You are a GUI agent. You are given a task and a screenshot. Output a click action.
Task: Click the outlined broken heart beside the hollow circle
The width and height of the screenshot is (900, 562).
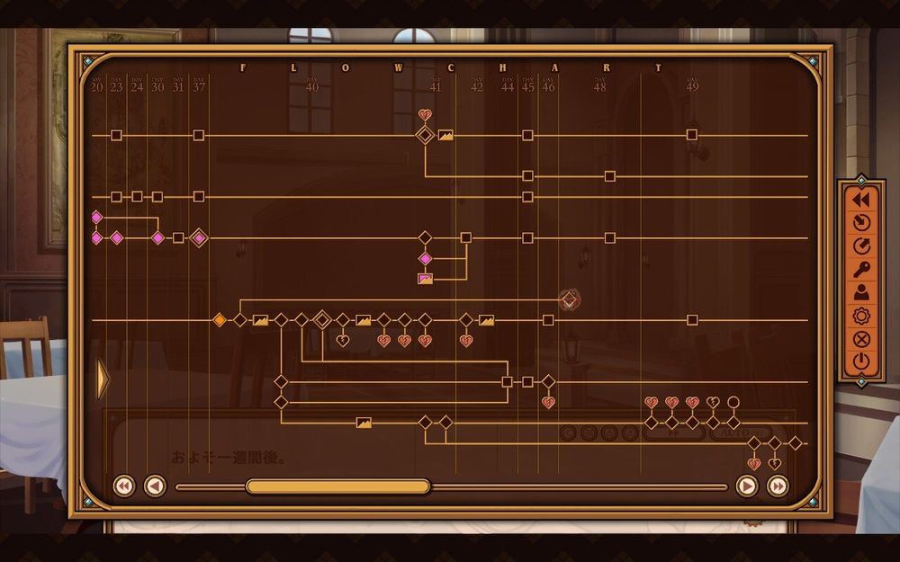[x=713, y=402]
